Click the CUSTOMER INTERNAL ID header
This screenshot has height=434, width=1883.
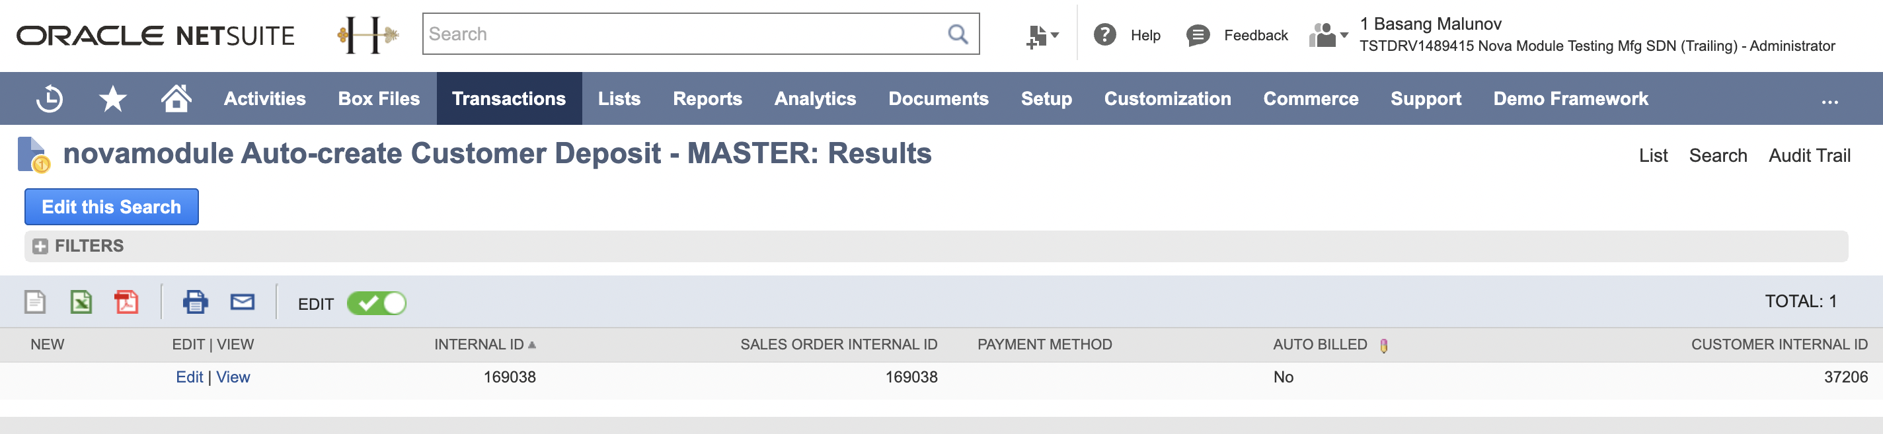point(1779,344)
